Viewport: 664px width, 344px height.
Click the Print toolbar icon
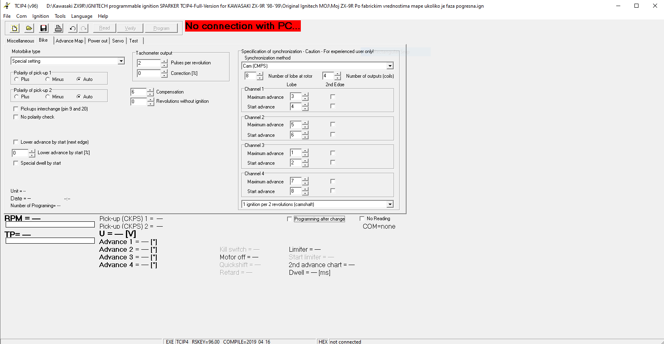pyautogui.click(x=58, y=28)
